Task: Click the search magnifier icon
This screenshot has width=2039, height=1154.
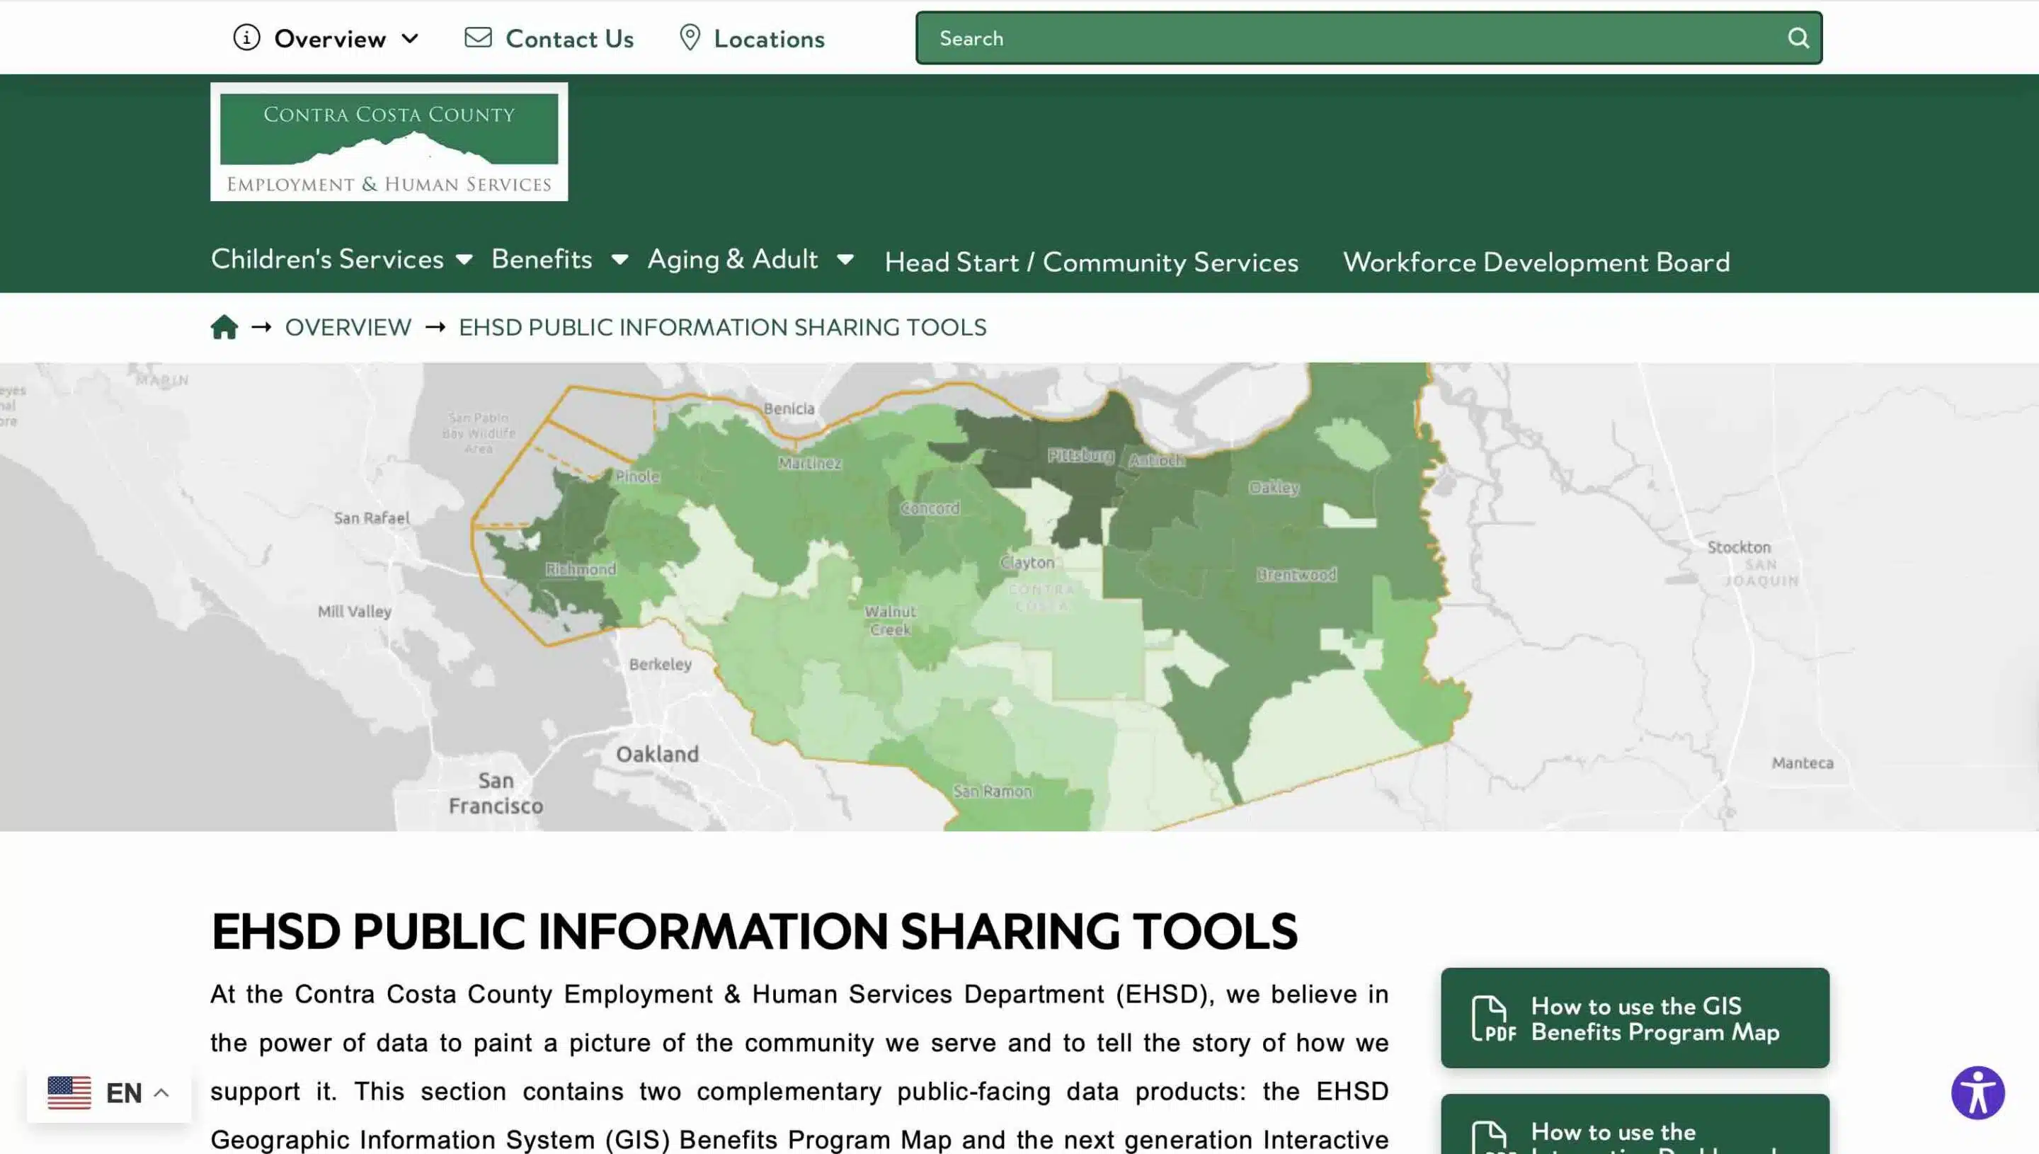Action: coord(1798,38)
